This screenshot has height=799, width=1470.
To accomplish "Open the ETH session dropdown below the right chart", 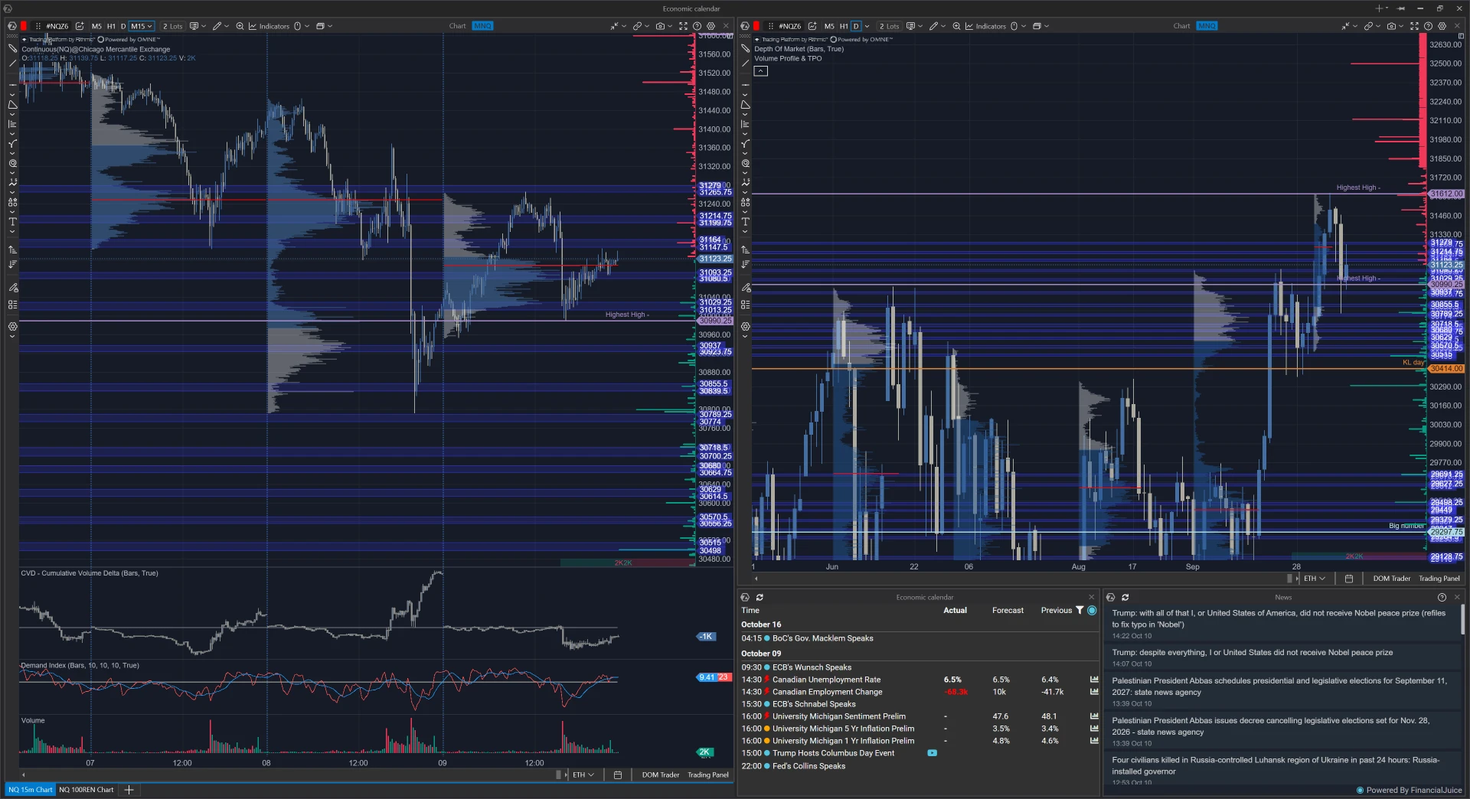I will (1315, 579).
